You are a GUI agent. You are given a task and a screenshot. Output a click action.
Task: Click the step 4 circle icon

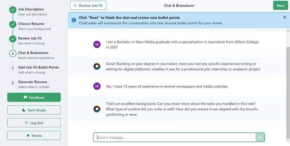[x=13, y=54]
